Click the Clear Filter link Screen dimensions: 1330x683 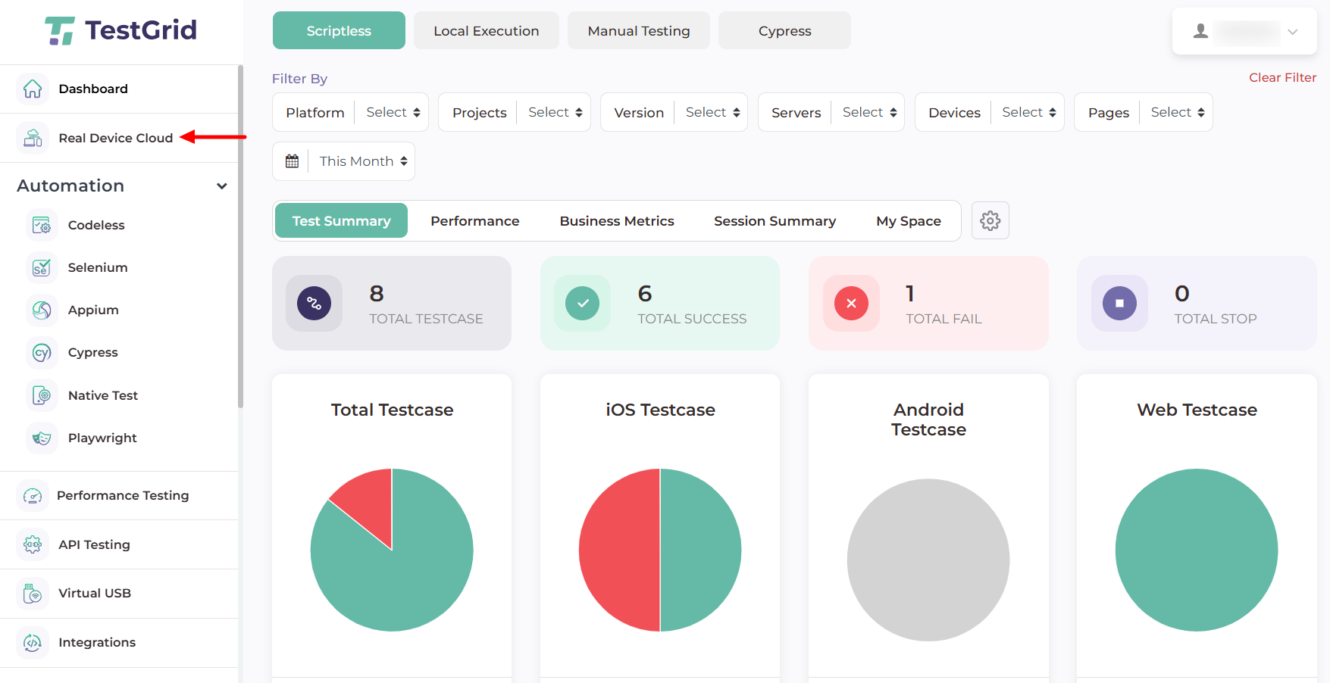[x=1281, y=77]
